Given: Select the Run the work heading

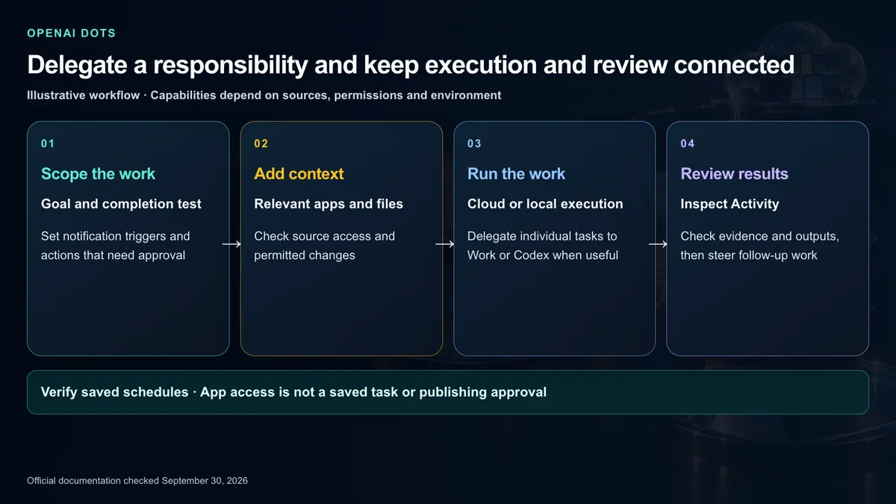Looking at the screenshot, I should pyautogui.click(x=516, y=174).
